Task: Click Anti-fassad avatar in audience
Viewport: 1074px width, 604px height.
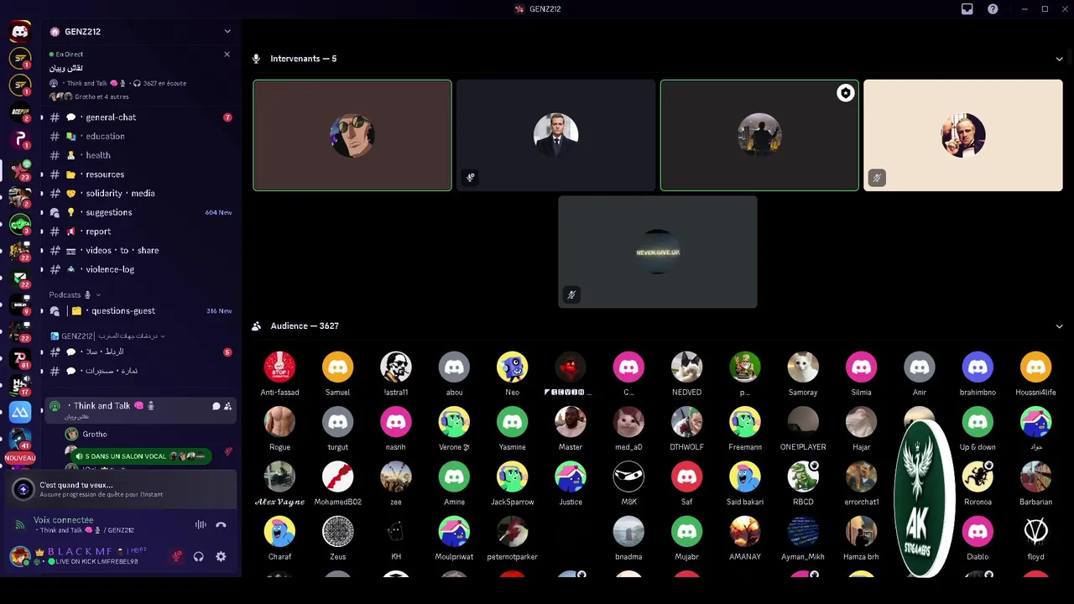Action: coord(280,367)
